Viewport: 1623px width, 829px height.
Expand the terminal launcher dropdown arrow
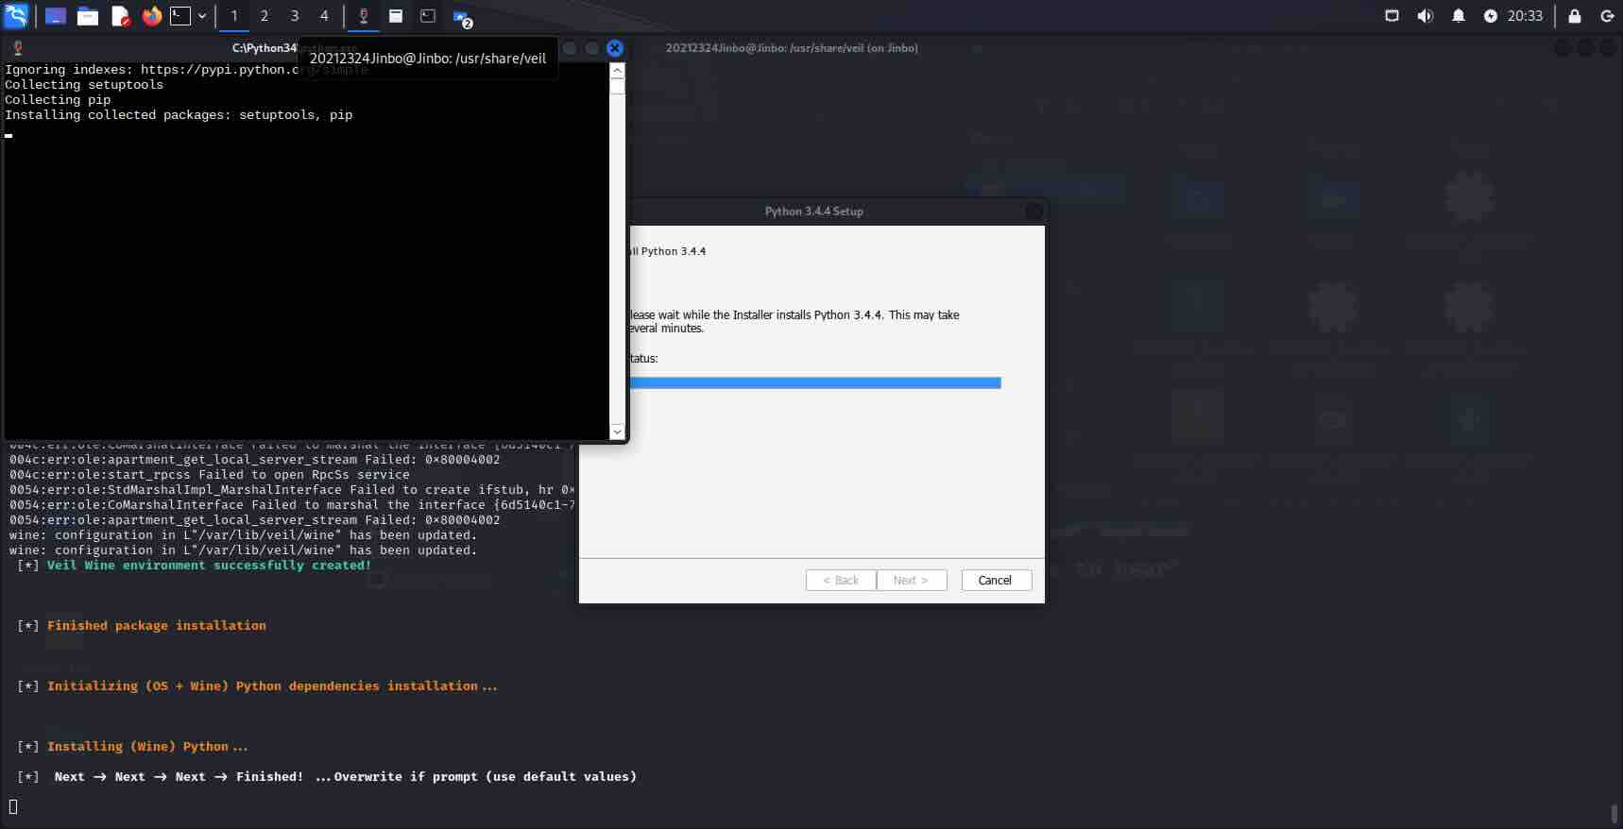202,16
